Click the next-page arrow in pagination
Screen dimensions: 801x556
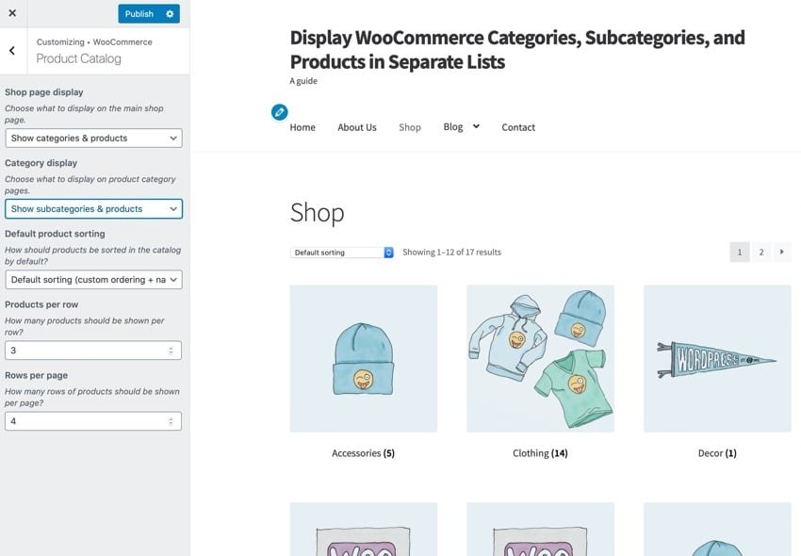(782, 252)
